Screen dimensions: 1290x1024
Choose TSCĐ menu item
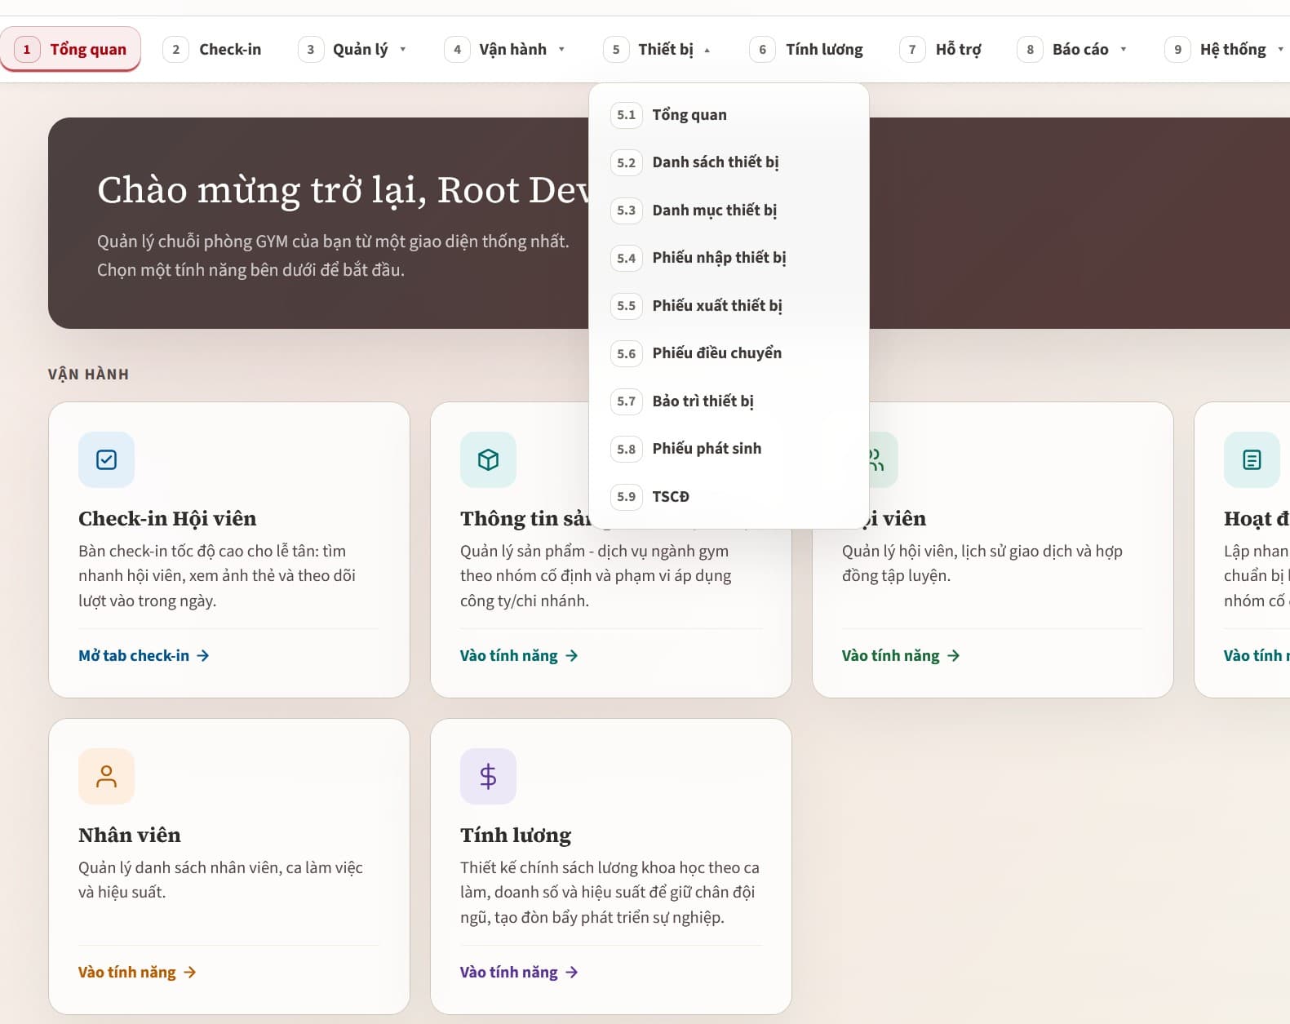point(729,497)
